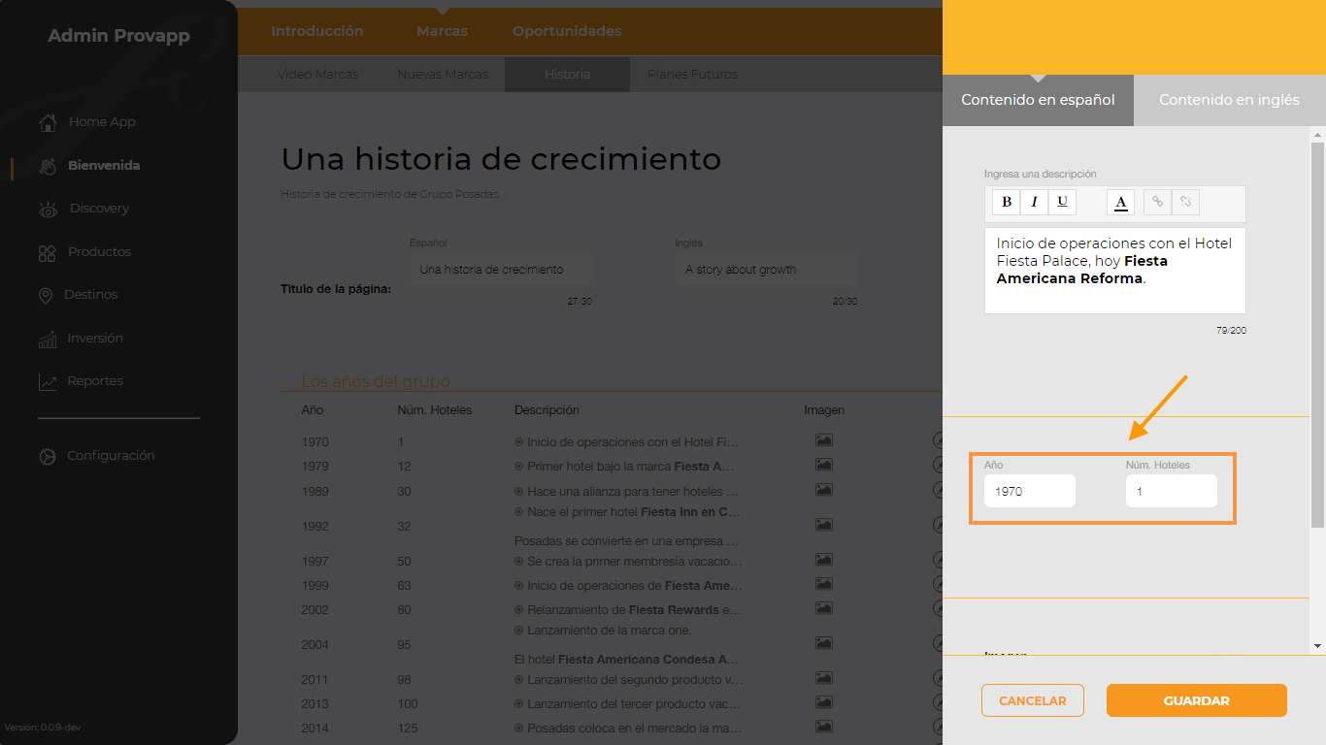Screen dimensions: 1326x745
Task: Select bullet for 'Hace una alianza para tener hoteles'
Action: click(518, 492)
